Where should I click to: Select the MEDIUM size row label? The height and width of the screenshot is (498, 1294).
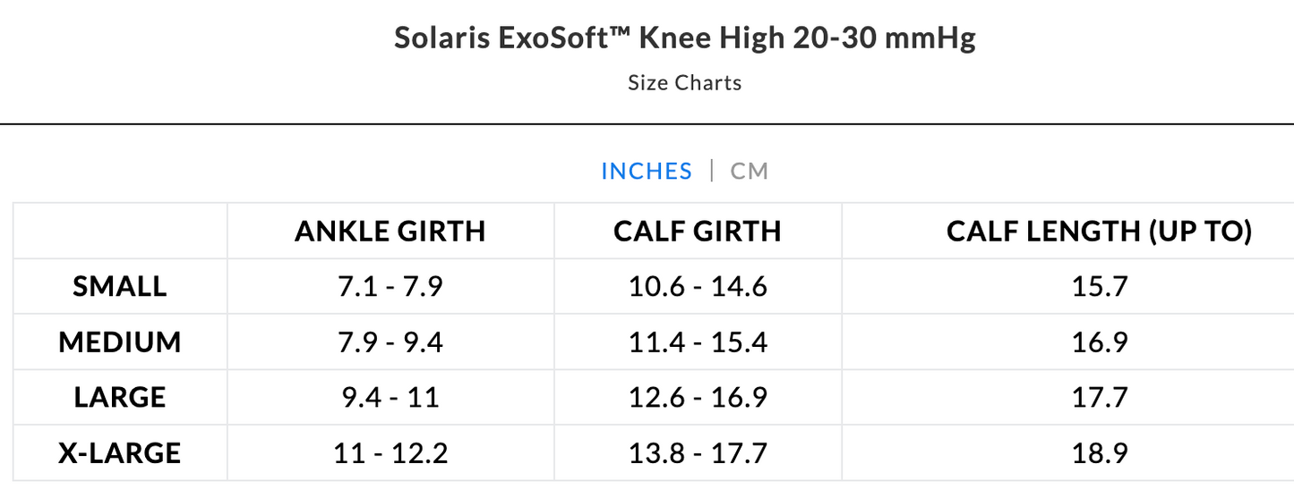(x=120, y=342)
